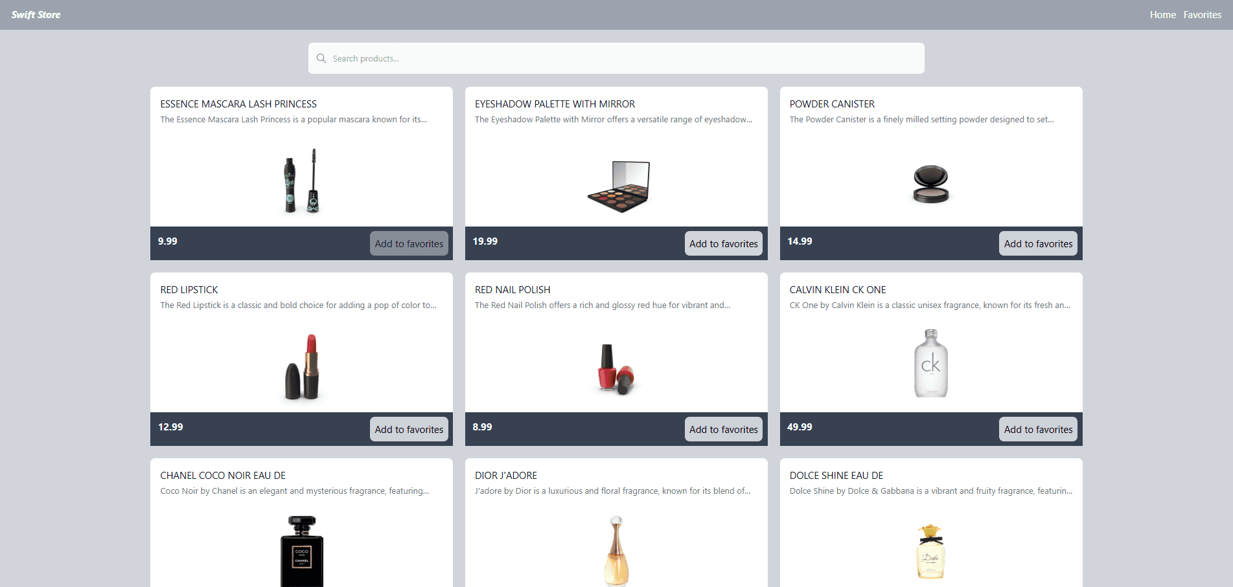
Task: Click the mascara product image
Action: [x=301, y=181]
